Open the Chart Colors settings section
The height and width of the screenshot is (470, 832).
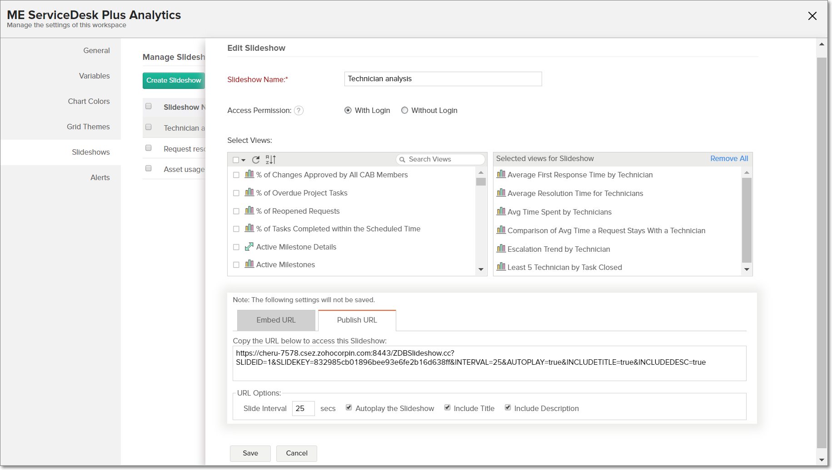(89, 101)
